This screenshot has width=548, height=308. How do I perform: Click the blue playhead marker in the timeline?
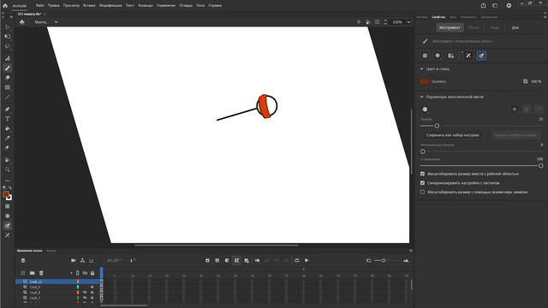point(101,272)
